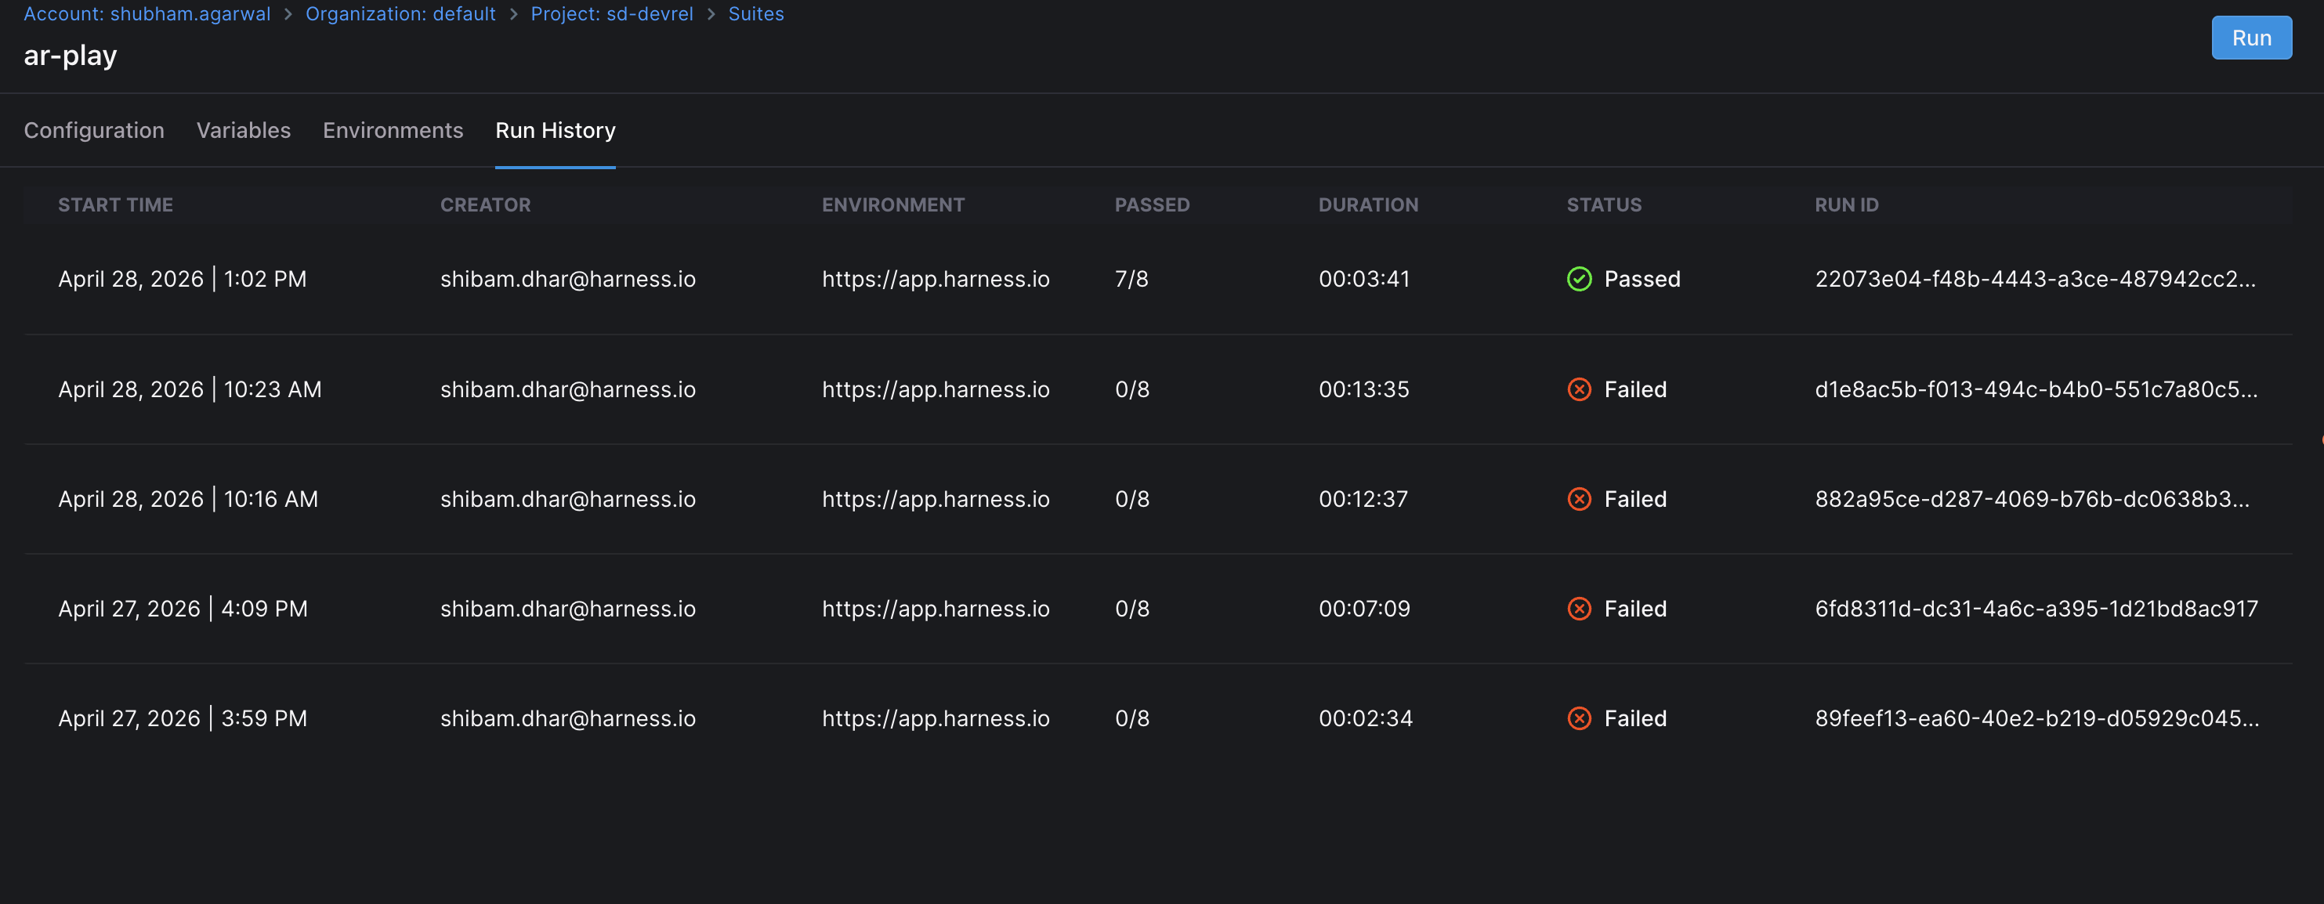The height and width of the screenshot is (904, 2324).
Task: Switch to the Variables tab
Action: coord(244,131)
